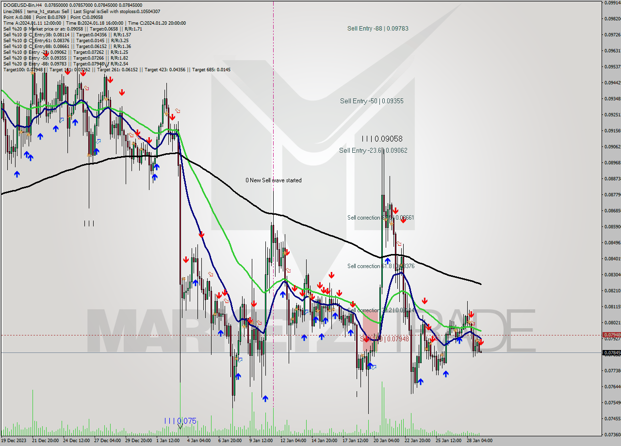Viewport: 621px width, 446px height.
Task: Click the 0.0840 price axis value
Action: (612, 258)
